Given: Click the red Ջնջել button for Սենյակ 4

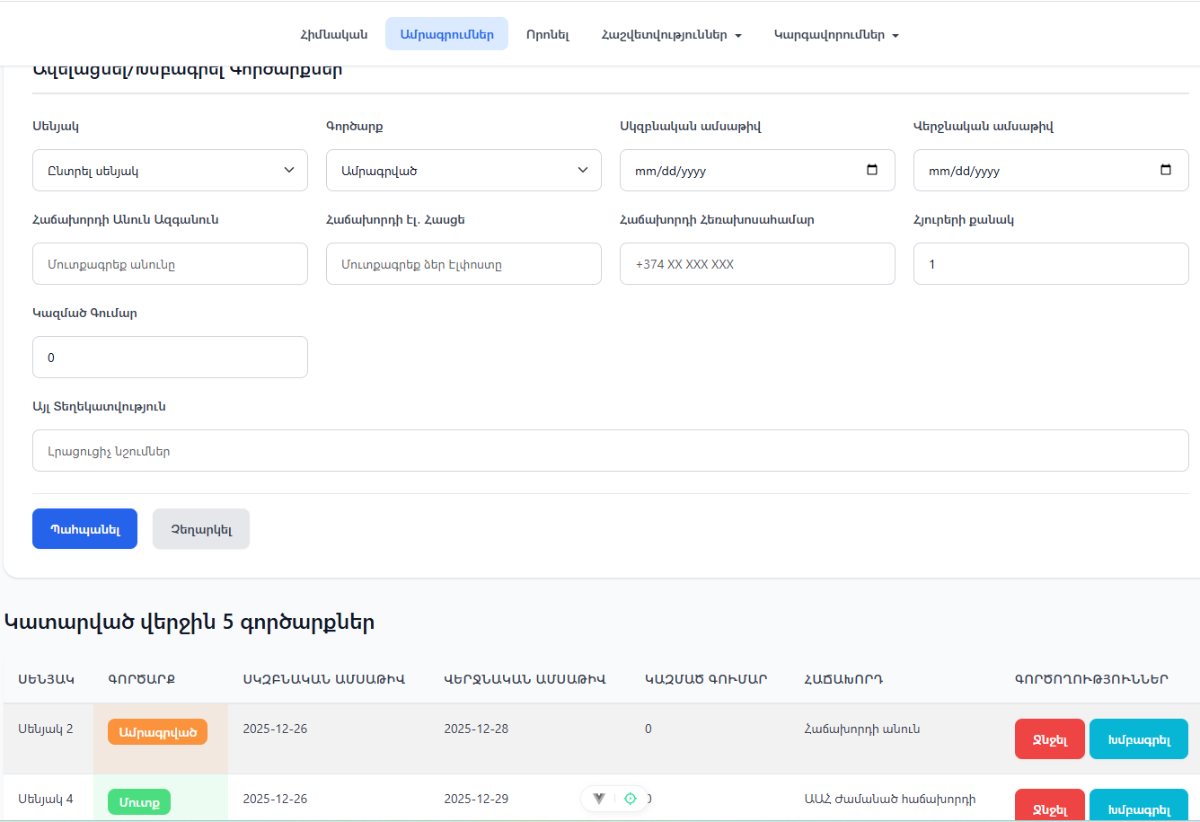Looking at the screenshot, I should (x=1049, y=806).
